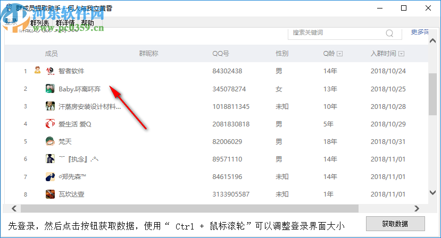441x238 pixels.
Task: Click the horizontal scrollbar right arrow
Action: [x=417, y=208]
